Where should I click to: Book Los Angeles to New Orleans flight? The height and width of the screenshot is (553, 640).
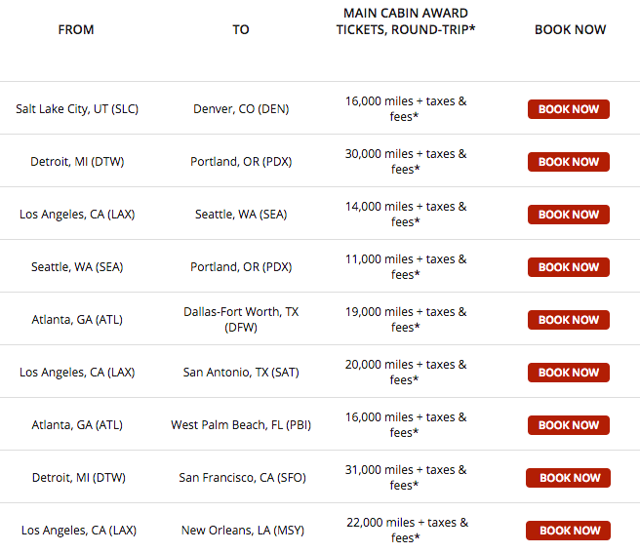pyautogui.click(x=568, y=531)
